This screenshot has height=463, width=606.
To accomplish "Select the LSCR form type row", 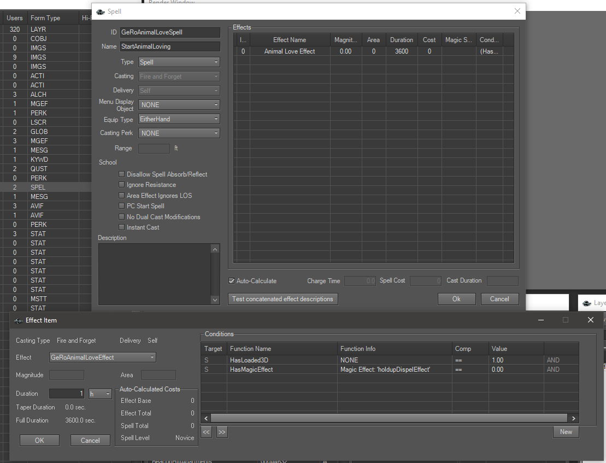I will coord(45,122).
